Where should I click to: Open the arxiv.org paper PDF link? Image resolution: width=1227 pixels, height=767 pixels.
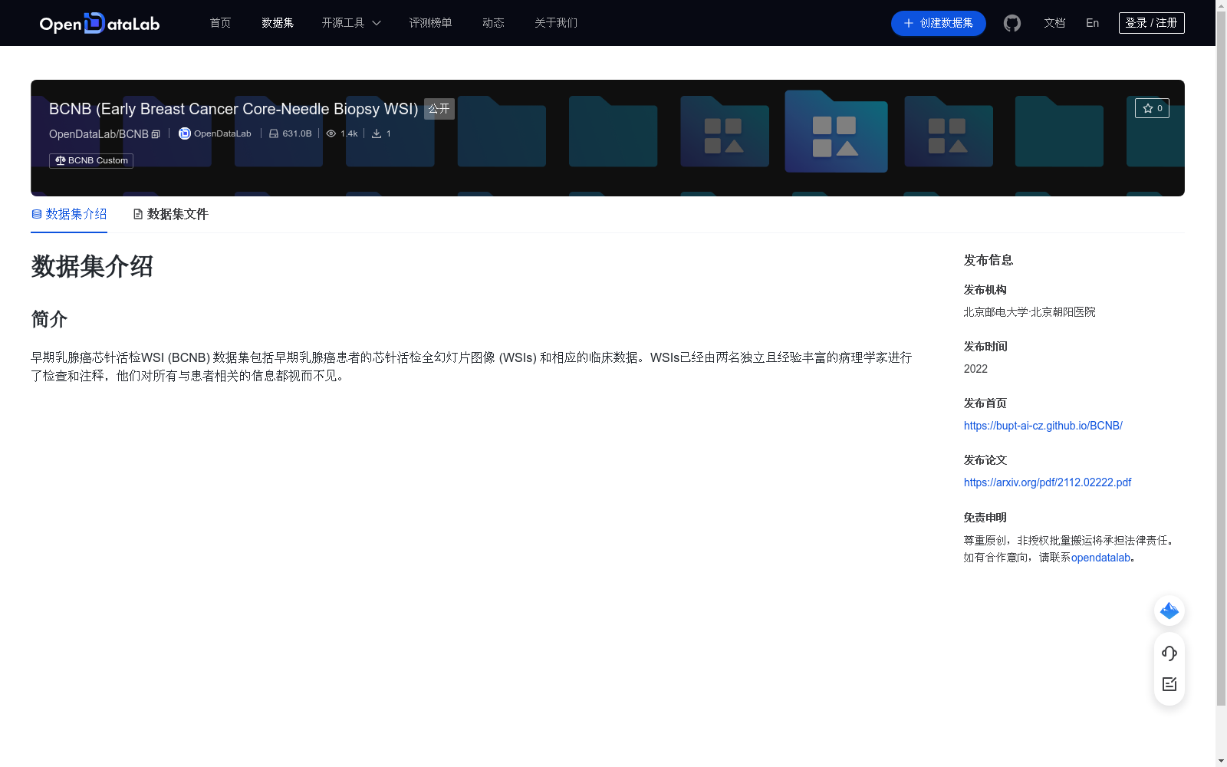point(1048,482)
